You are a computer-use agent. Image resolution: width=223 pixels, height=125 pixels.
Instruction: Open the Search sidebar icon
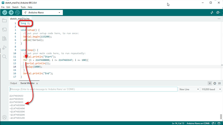(5, 57)
